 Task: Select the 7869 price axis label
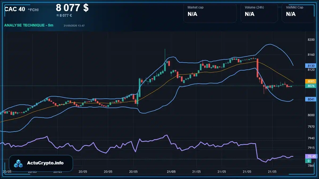[311, 166]
